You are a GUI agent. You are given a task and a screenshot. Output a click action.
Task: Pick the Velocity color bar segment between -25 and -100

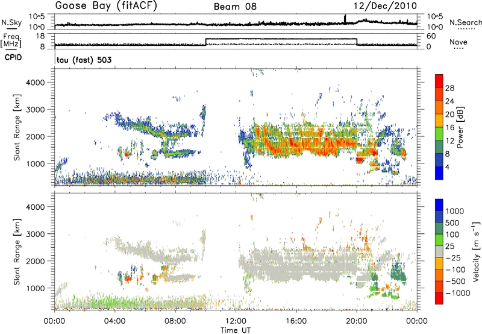[x=439, y=263]
